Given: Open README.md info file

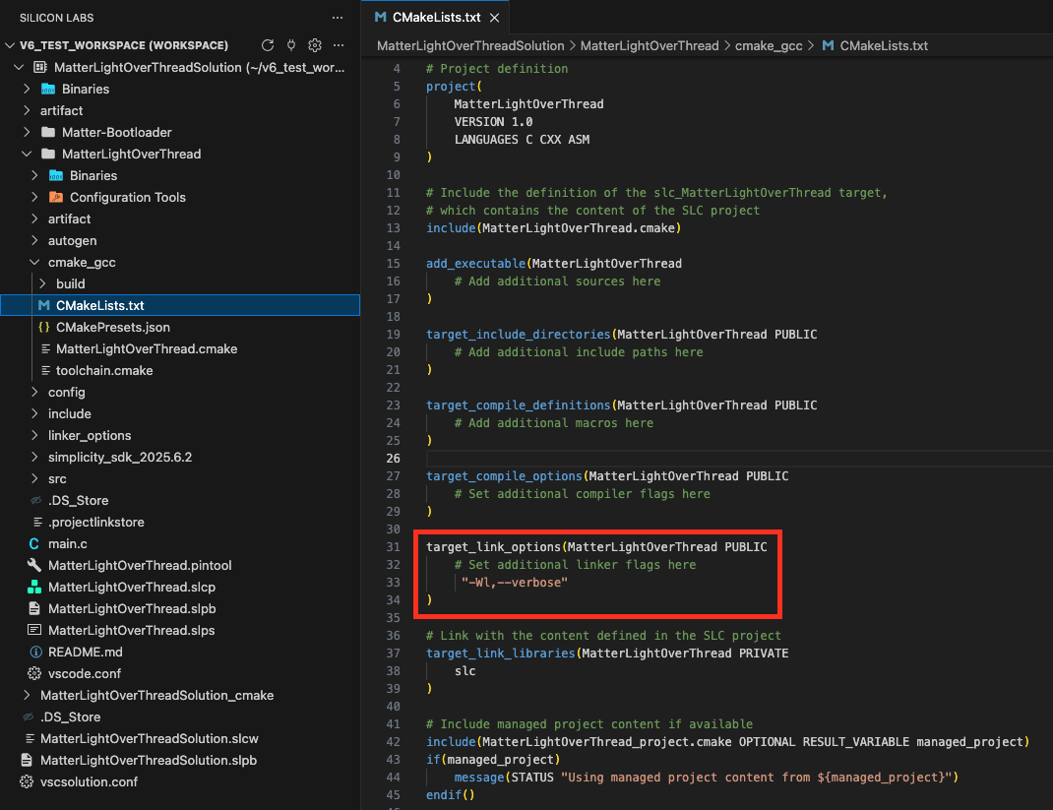Looking at the screenshot, I should pyautogui.click(x=86, y=652).
